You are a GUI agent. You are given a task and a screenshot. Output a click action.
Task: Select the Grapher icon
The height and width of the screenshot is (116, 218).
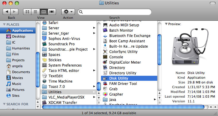pos(105,94)
